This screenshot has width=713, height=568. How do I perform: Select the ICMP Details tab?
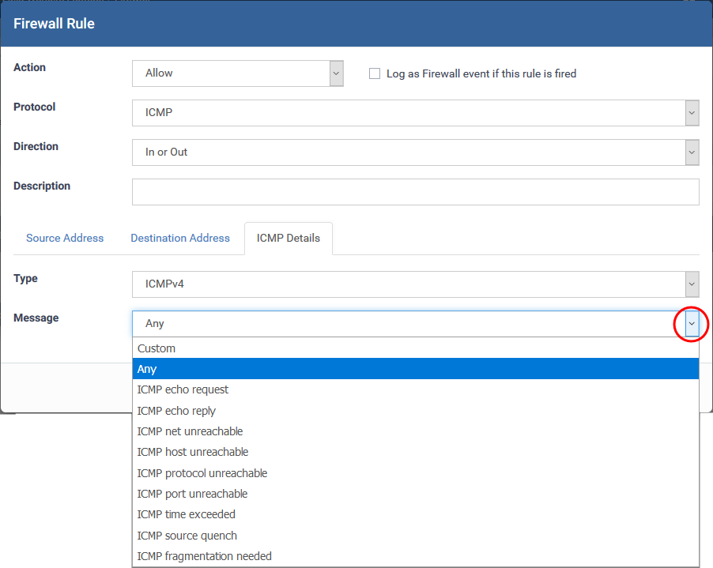coord(289,238)
